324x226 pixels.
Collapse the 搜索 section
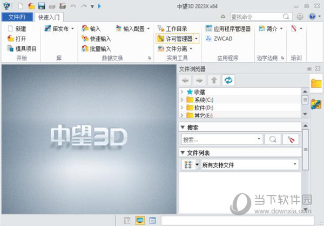(183, 127)
